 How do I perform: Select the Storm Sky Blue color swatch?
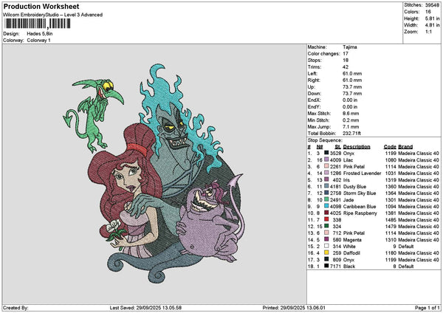pyautogui.click(x=326, y=193)
